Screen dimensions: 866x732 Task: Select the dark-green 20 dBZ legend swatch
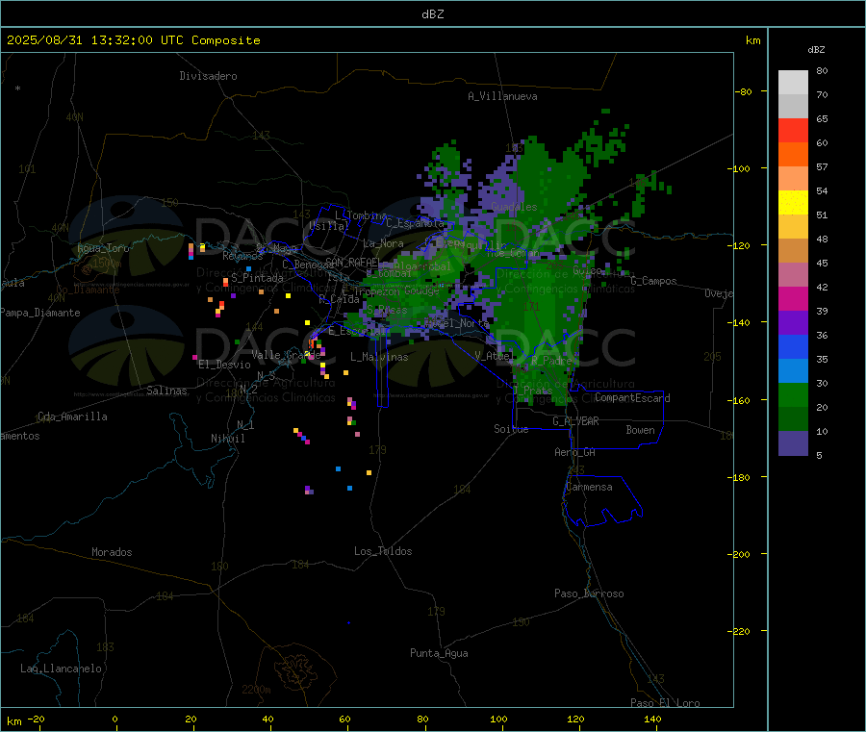pyautogui.click(x=793, y=419)
